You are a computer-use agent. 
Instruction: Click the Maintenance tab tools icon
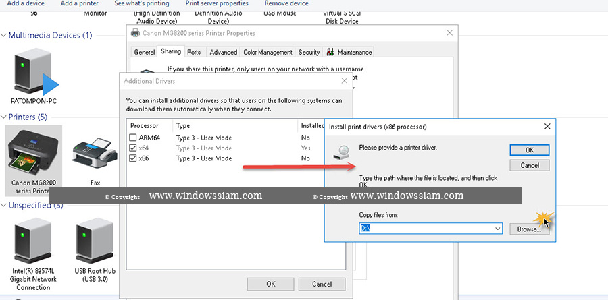click(x=330, y=52)
